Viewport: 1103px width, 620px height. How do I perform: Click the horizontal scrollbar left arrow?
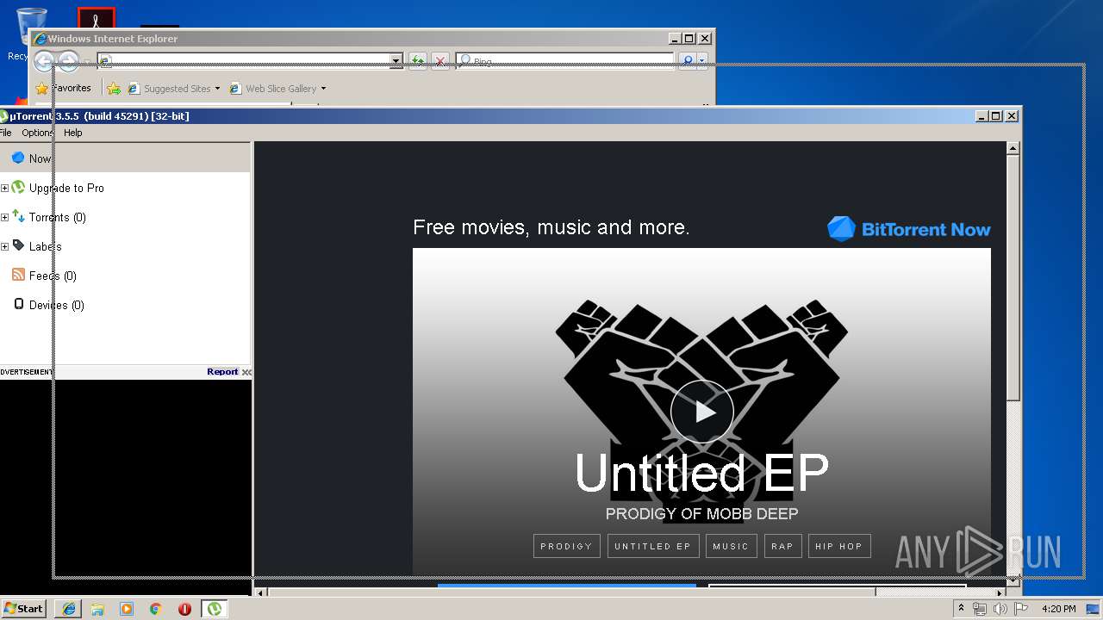click(262, 592)
